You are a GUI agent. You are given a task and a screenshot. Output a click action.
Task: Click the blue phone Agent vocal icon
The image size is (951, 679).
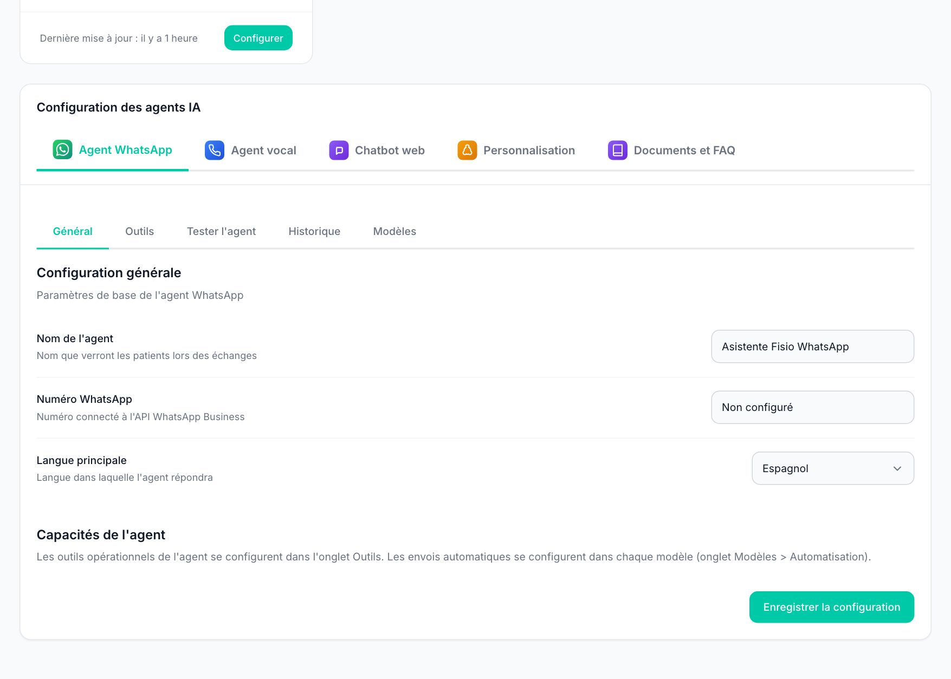click(x=215, y=150)
